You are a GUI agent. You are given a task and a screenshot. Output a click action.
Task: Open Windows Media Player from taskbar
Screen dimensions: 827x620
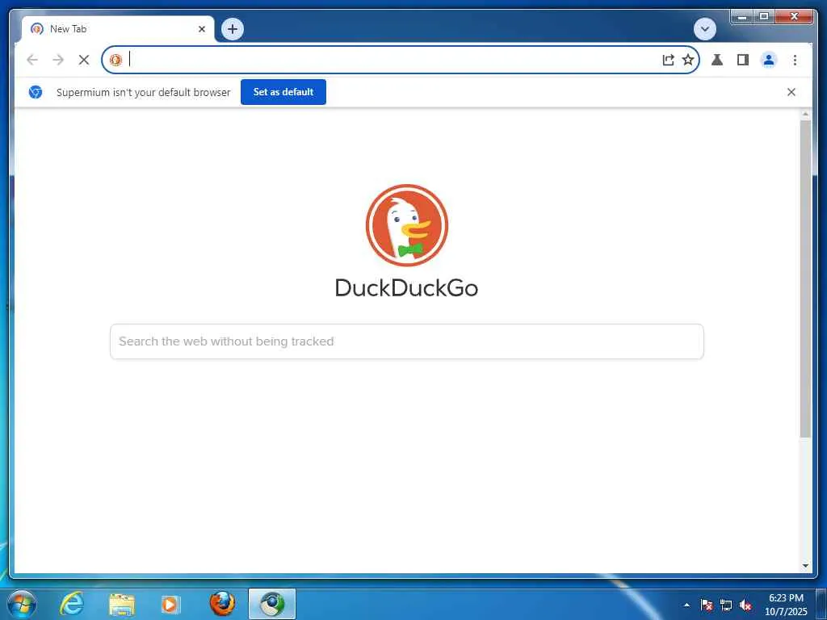tap(170, 604)
